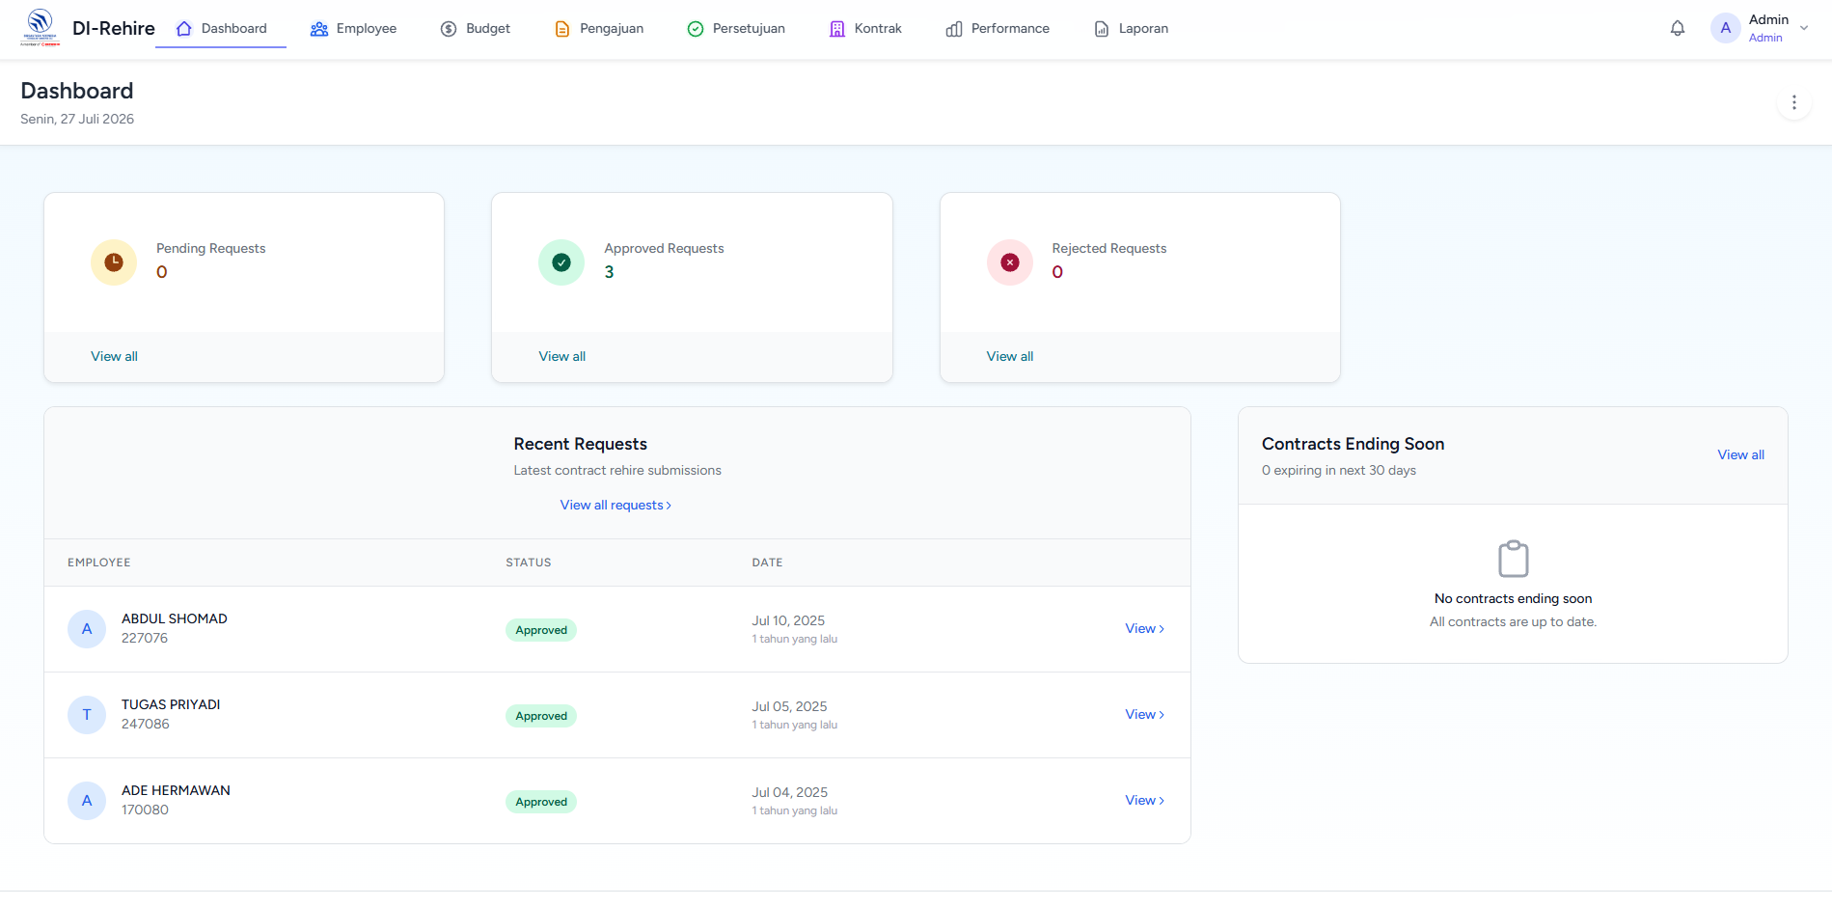Image resolution: width=1832 pixels, height=906 pixels.
Task: Click the DATE column header
Action: (768, 563)
